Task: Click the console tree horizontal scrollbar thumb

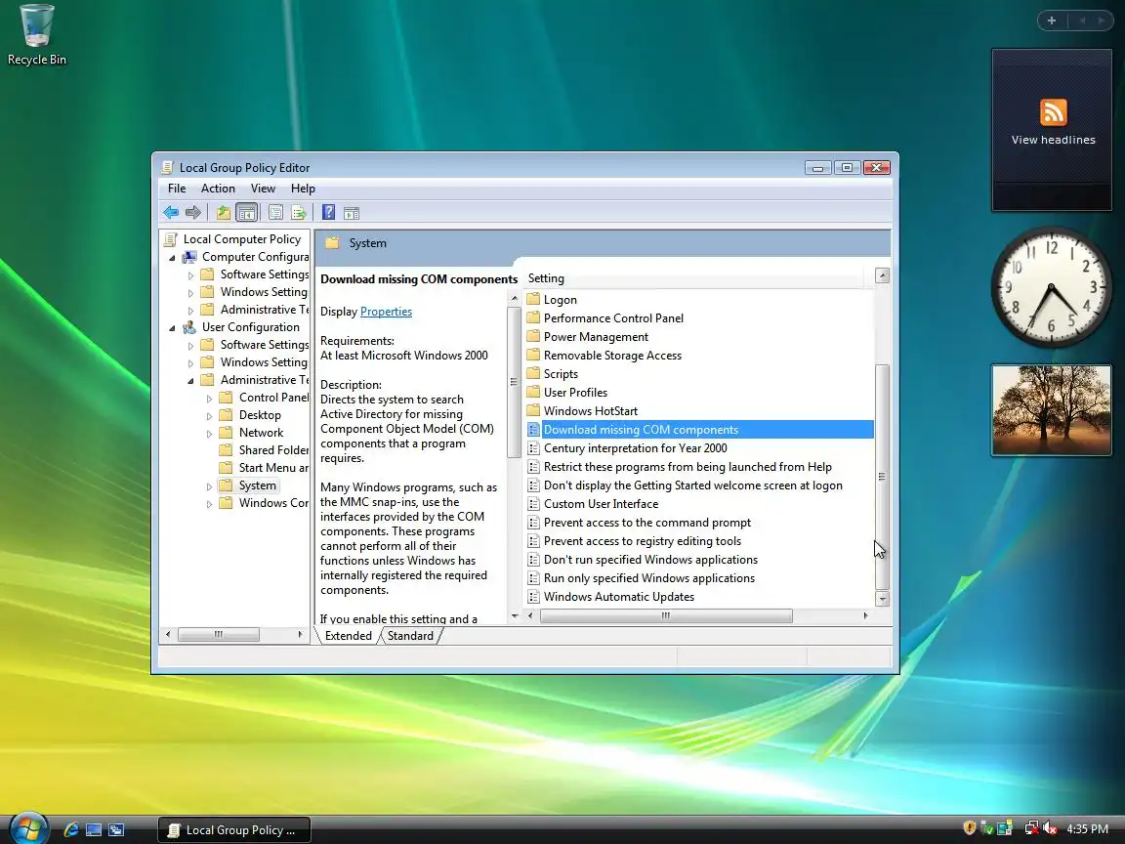Action: coord(218,634)
